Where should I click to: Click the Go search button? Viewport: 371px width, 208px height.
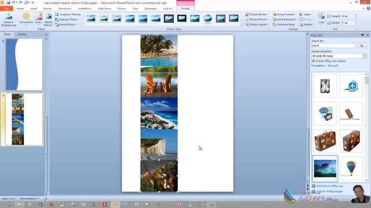(x=362, y=46)
